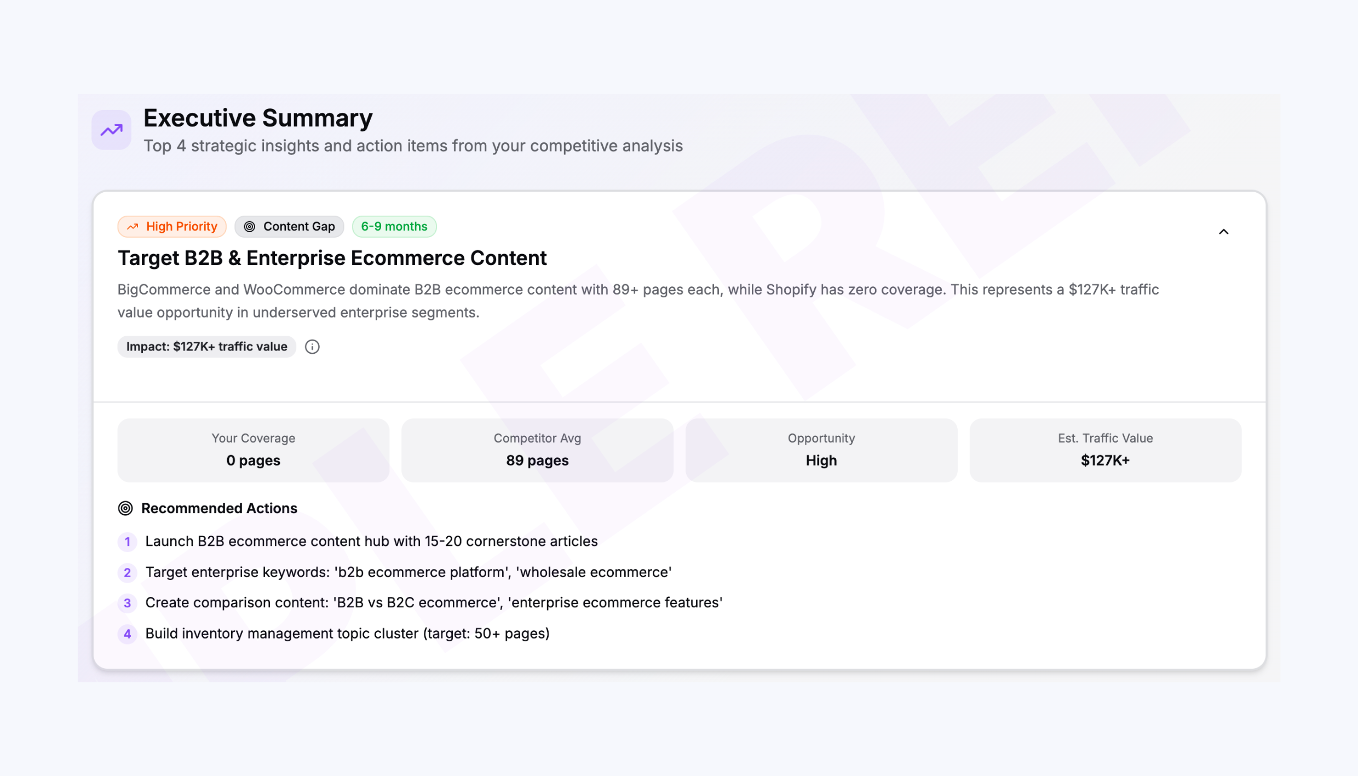Expand the High Priority badge details
1358x776 pixels.
171,226
